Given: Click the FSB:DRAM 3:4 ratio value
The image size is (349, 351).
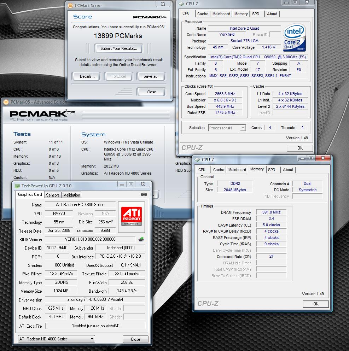Looking at the screenshot, I should coord(271,219).
